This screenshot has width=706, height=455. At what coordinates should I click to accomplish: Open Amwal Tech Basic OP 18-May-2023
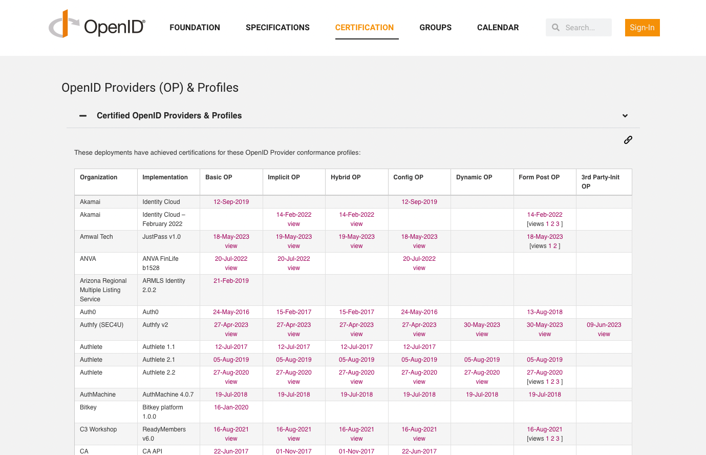(231, 237)
